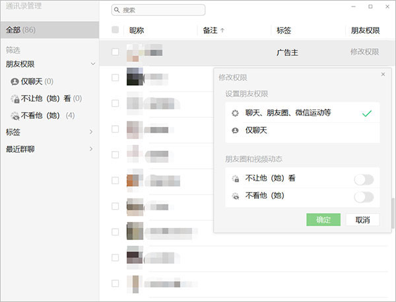Collapse the 朋友权限 section
396x302 pixels.
click(x=92, y=64)
